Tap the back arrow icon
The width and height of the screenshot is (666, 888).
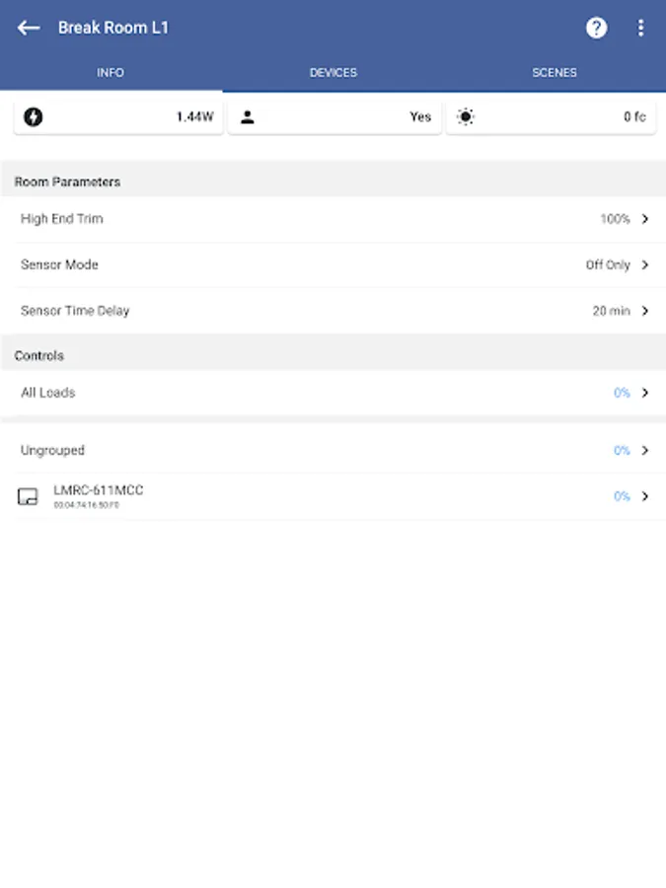point(29,28)
